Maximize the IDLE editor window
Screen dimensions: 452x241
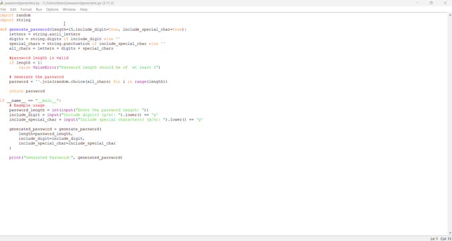tap(431, 3)
